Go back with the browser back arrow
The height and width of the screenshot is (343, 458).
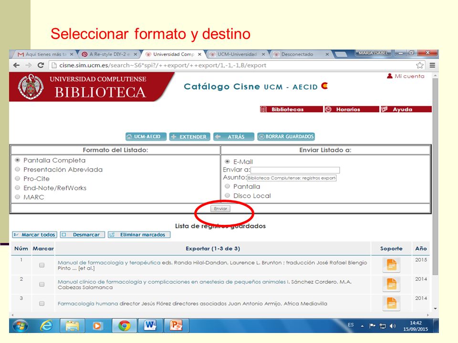coord(16,65)
